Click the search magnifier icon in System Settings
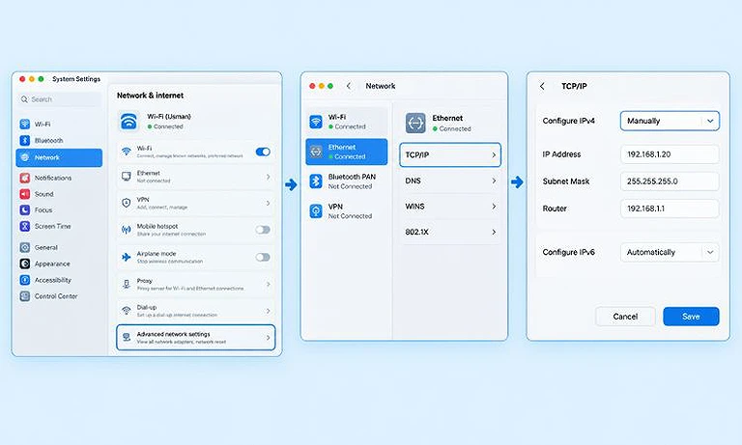The height and width of the screenshot is (445, 742). pyautogui.click(x=24, y=99)
